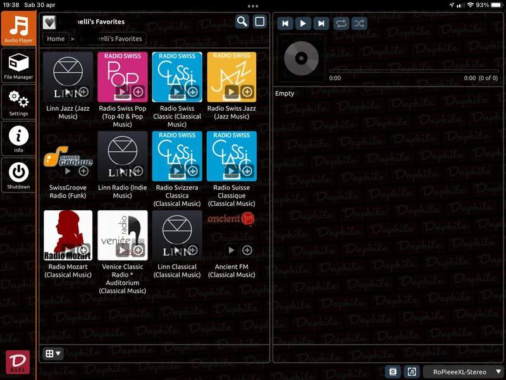The width and height of the screenshot is (506, 380).
Task: Switch to the Audio Player tab
Action: point(18,28)
